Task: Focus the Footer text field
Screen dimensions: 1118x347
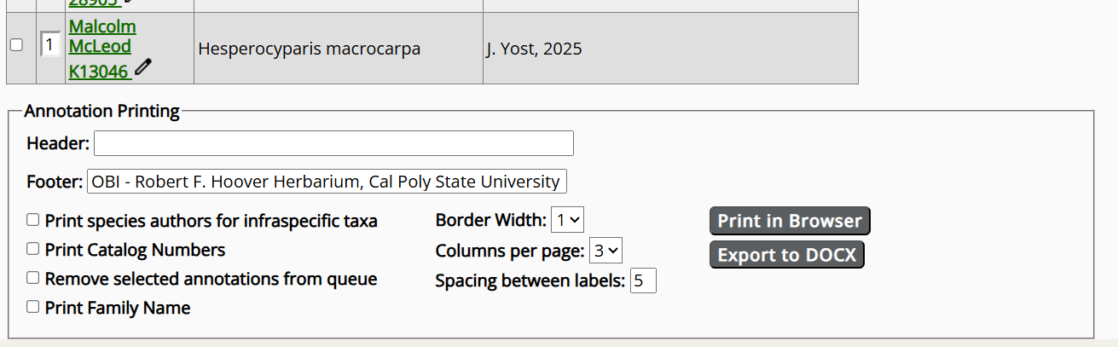Action: click(x=327, y=182)
